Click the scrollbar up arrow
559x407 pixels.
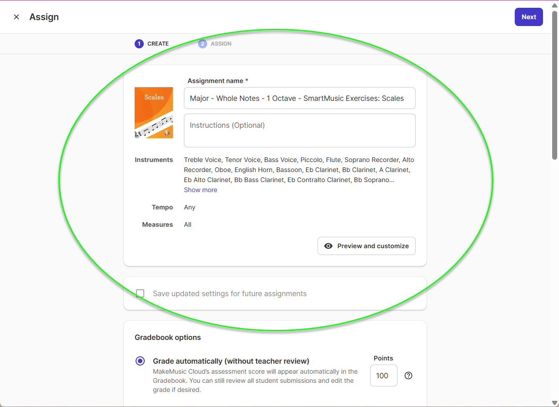click(x=554, y=4)
